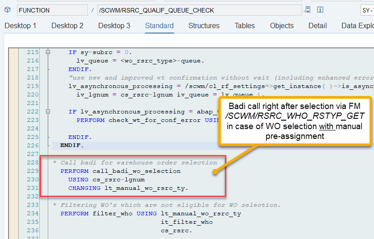This screenshot has width=374, height=239.
Task: Click line number 229 in the gutter
Action: coord(33,171)
